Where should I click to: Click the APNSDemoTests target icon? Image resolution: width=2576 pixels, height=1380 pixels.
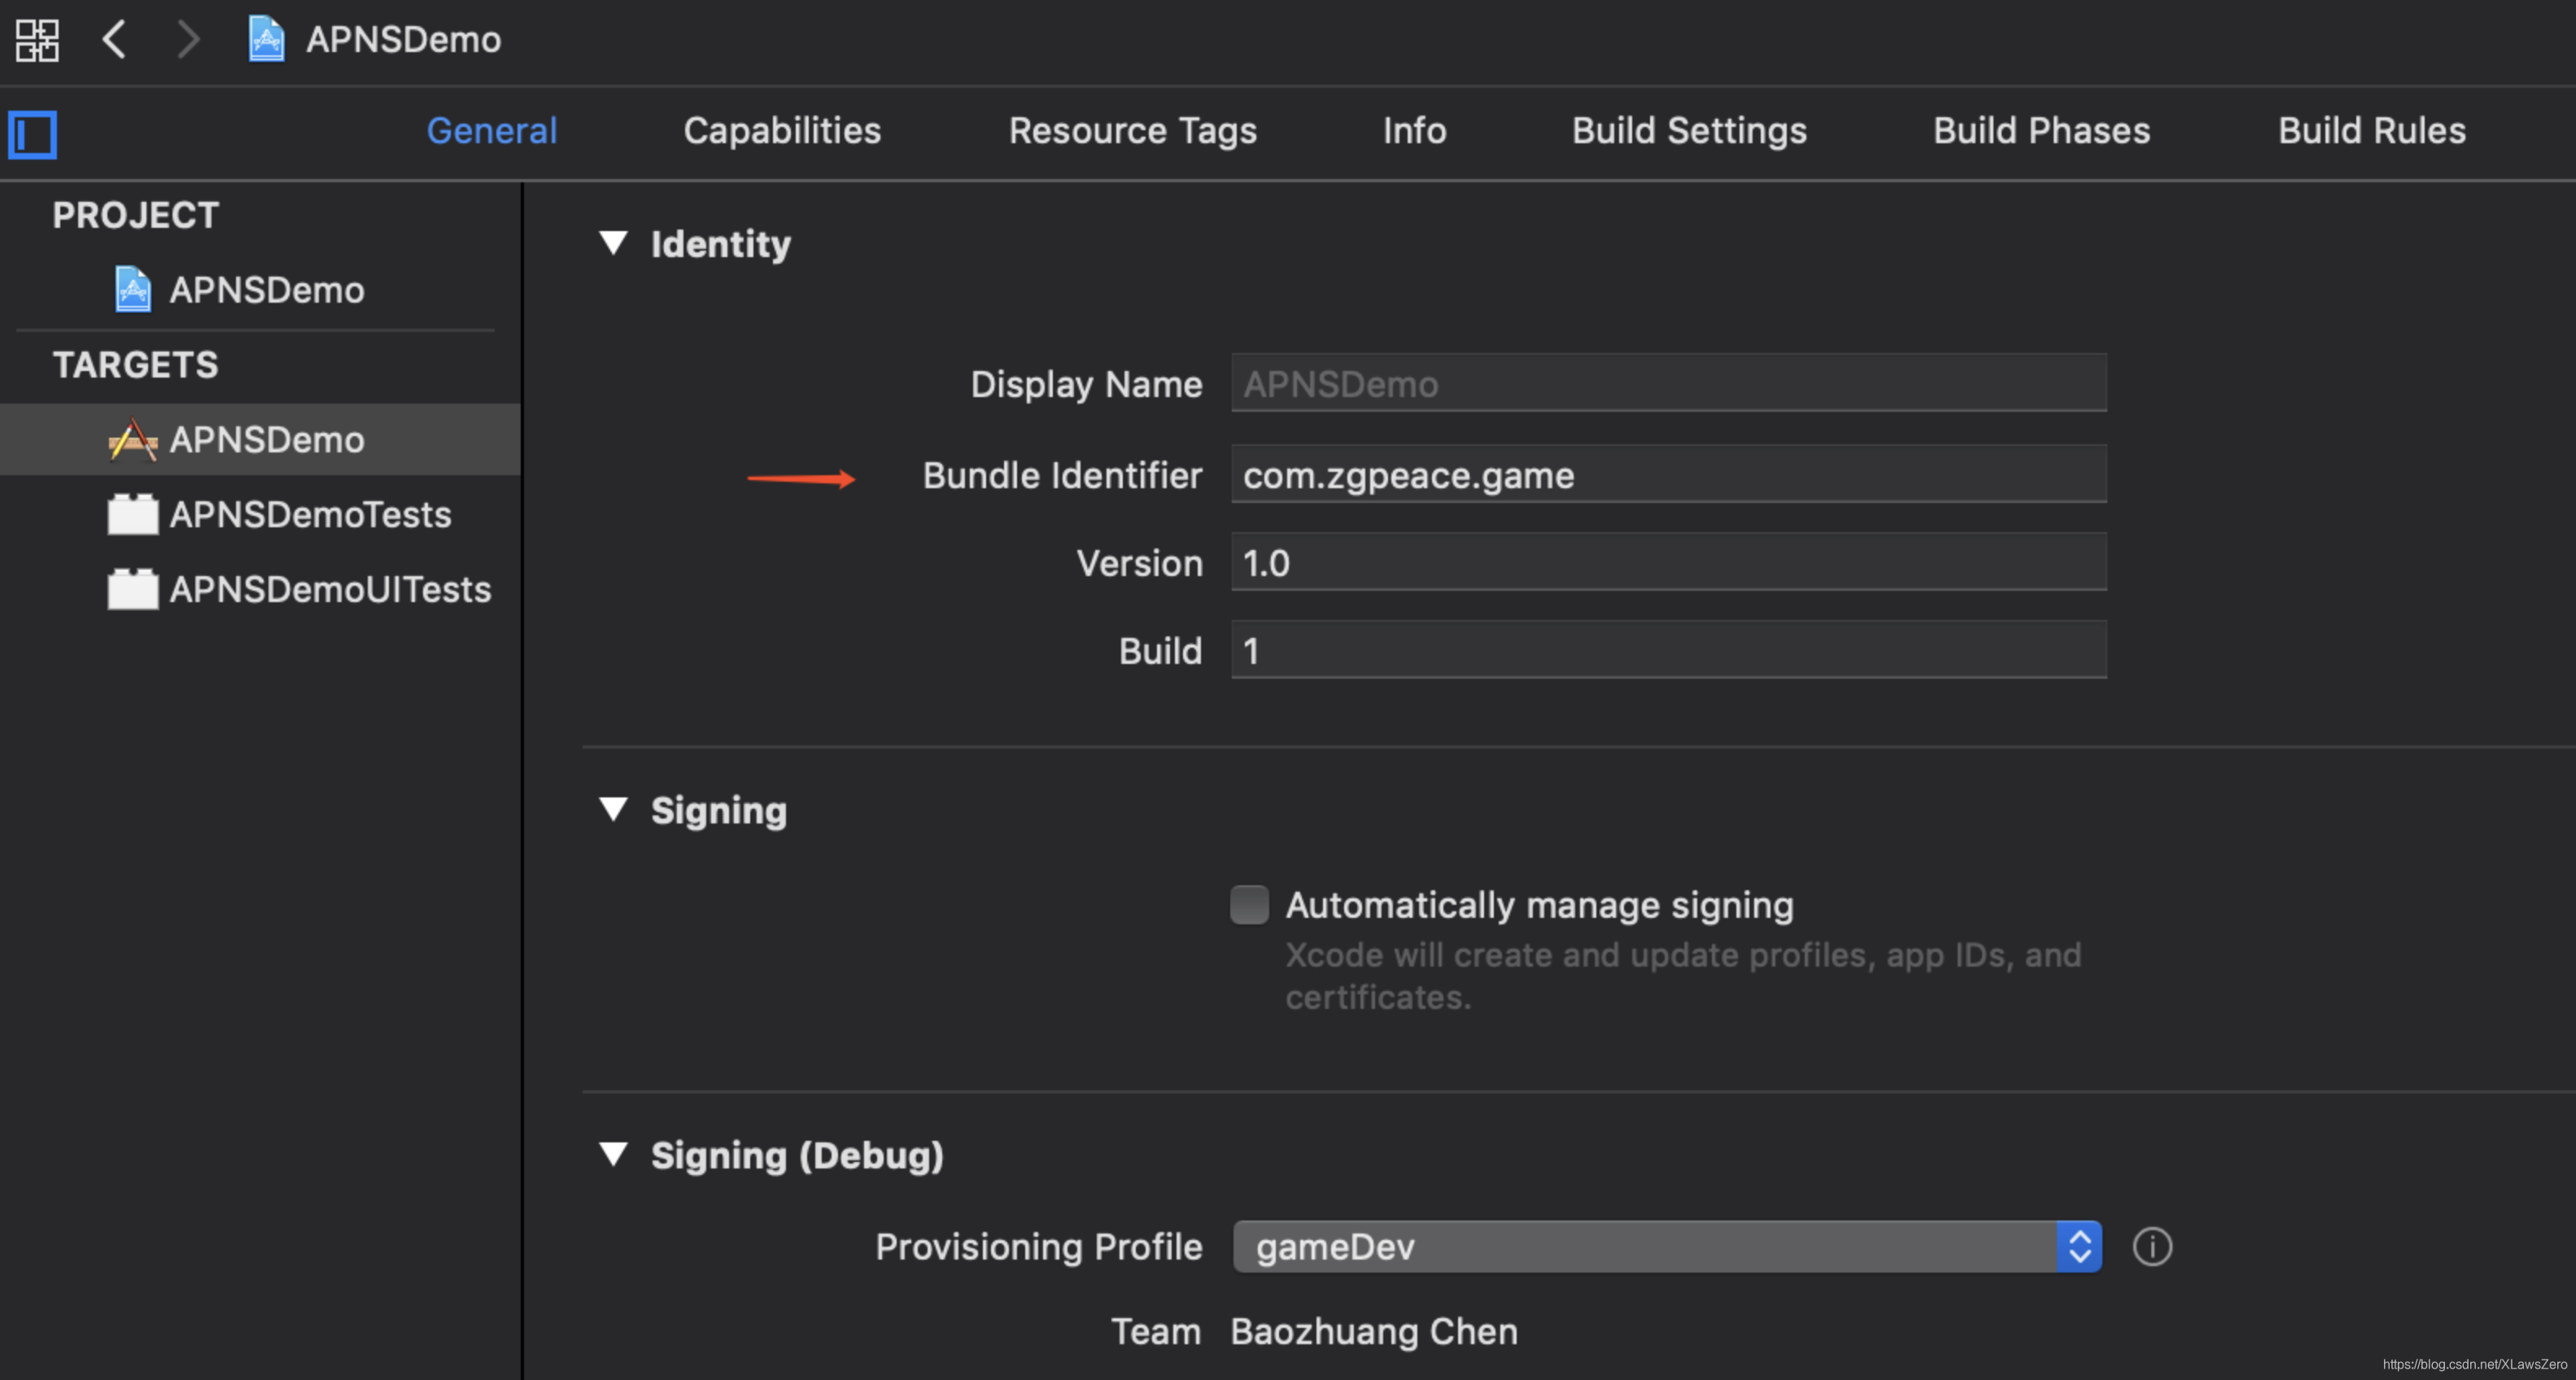(134, 514)
